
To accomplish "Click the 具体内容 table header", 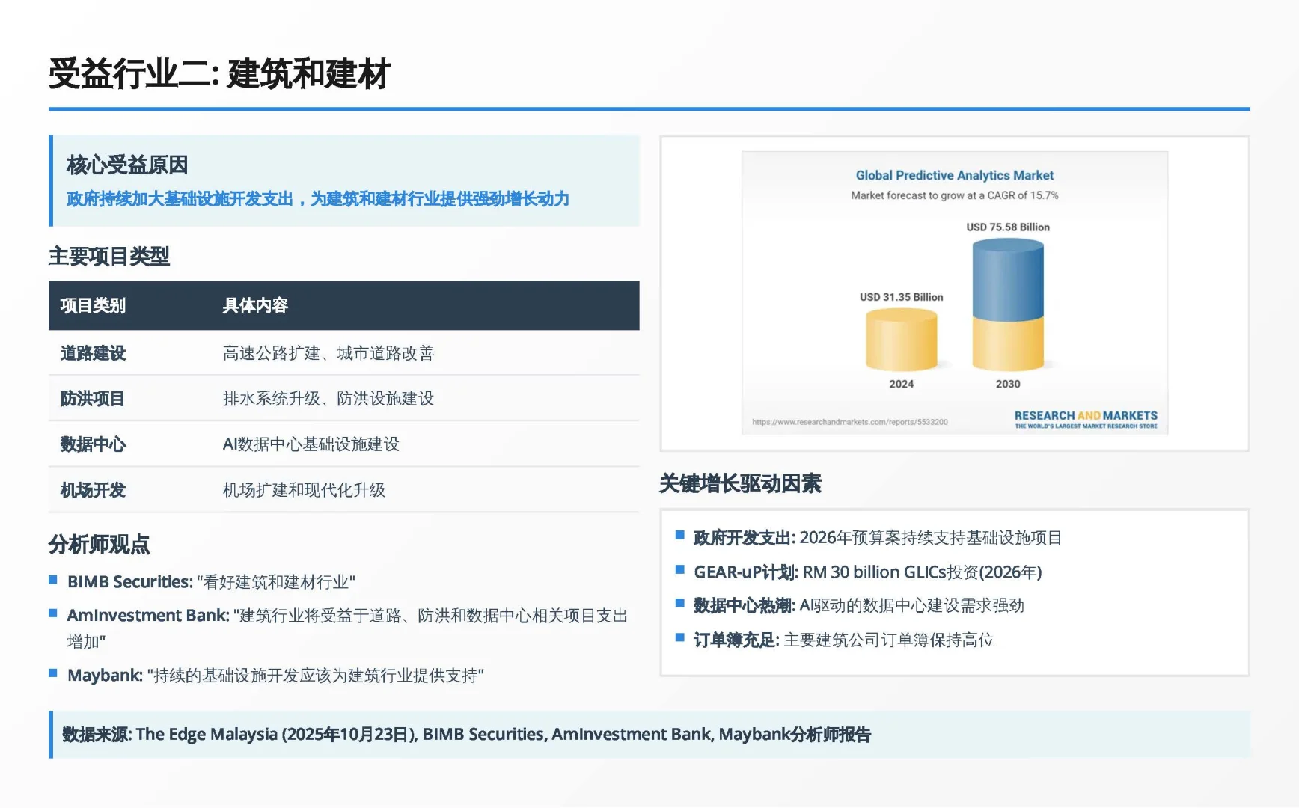I will tap(255, 305).
